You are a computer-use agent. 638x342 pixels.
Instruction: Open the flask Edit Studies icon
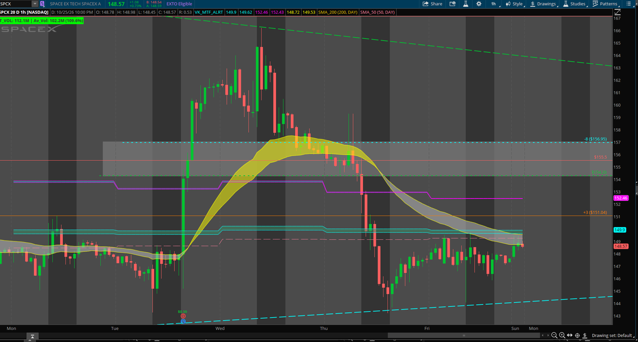(x=465, y=4)
